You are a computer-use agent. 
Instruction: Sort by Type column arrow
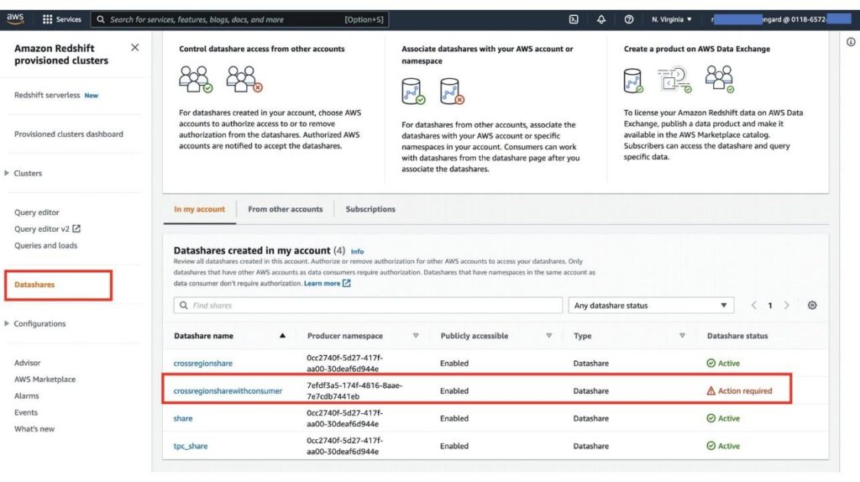tap(682, 336)
